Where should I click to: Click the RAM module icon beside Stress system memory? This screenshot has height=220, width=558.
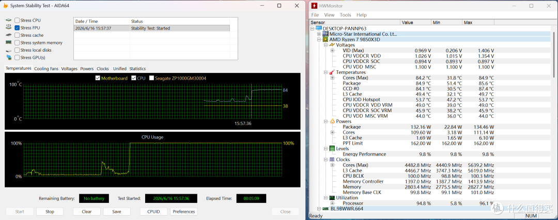[x=9, y=42]
